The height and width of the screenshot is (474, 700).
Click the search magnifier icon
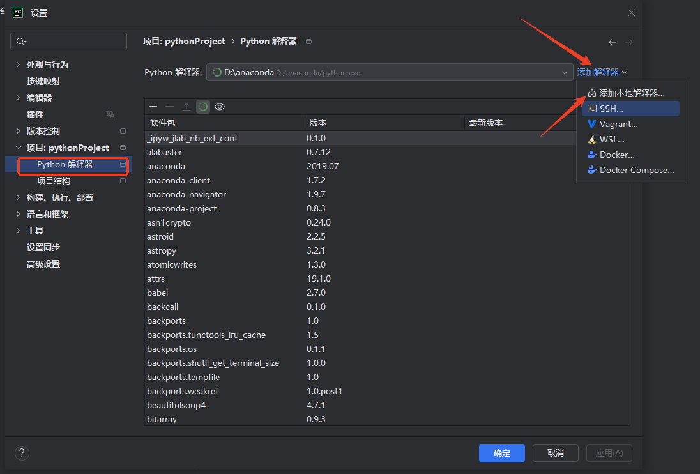[21, 42]
